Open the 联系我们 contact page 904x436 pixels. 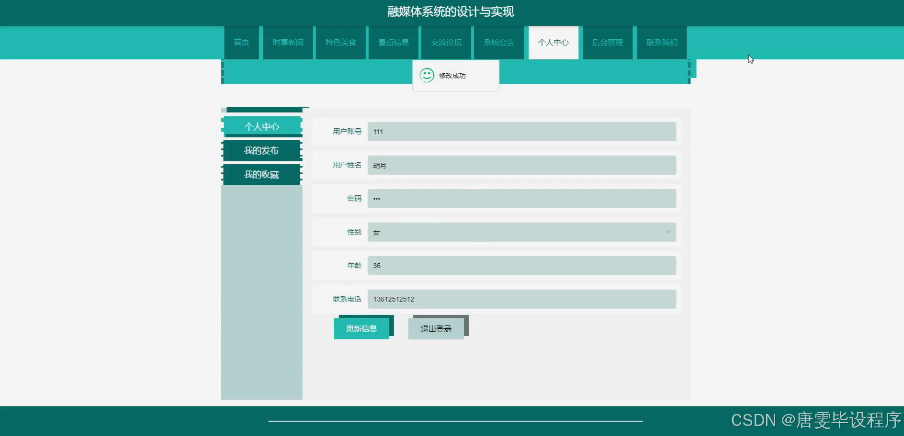[662, 42]
